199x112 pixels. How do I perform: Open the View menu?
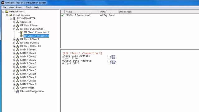click(x=11, y=7)
